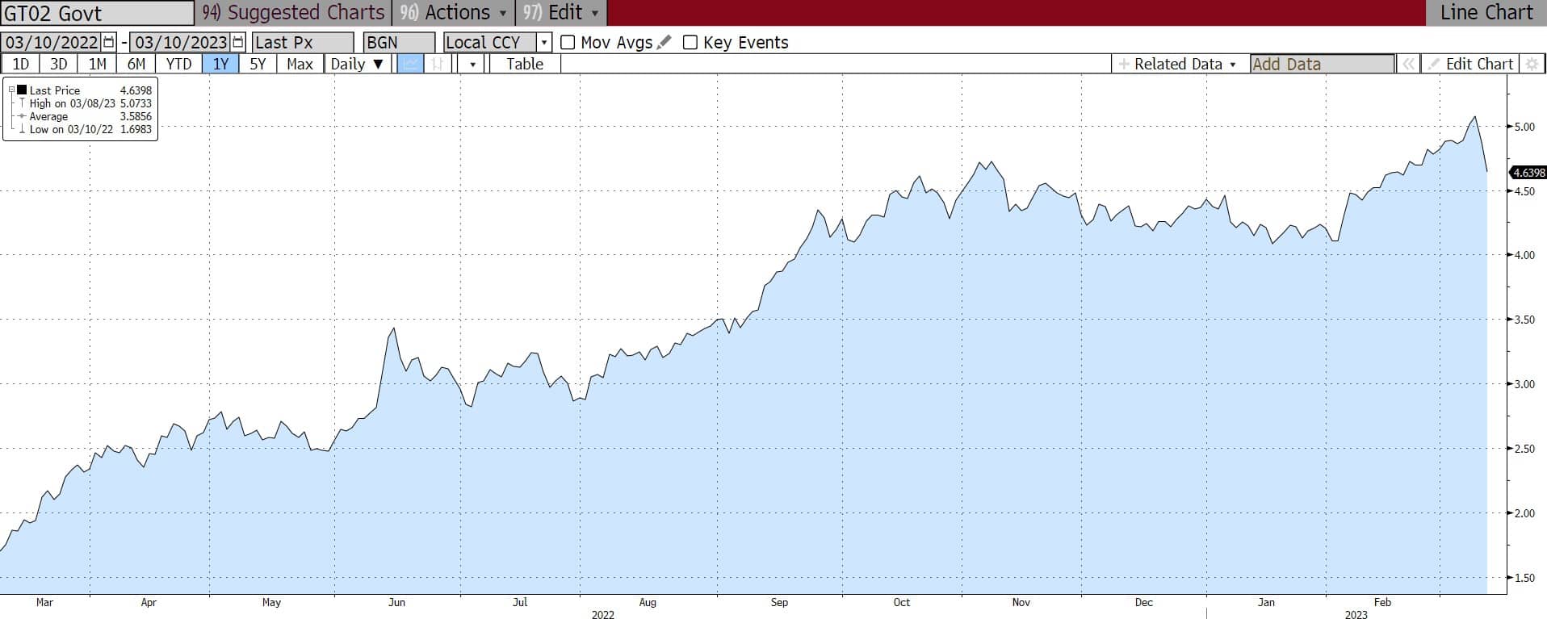
Task: Switch to the 5Y time range
Action: [258, 64]
